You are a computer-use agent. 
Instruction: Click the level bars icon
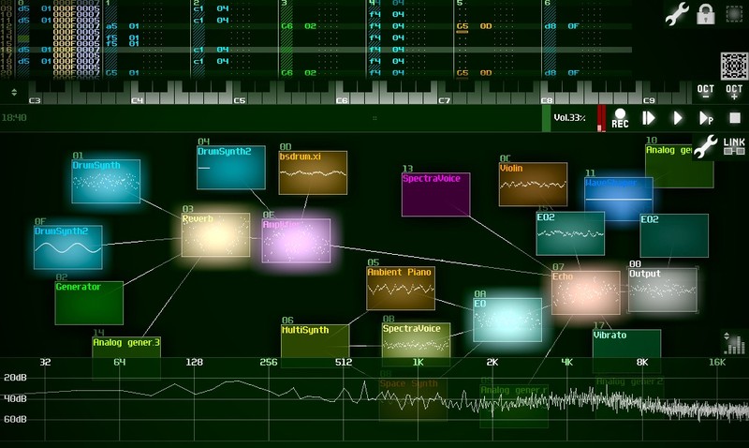click(x=735, y=343)
